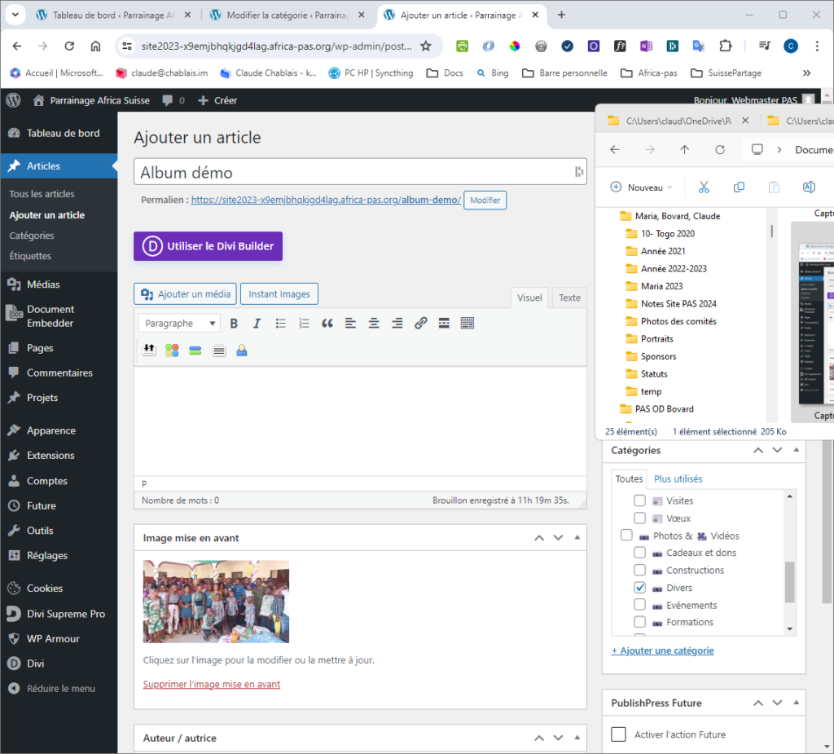Insert the Read More tag

(444, 324)
